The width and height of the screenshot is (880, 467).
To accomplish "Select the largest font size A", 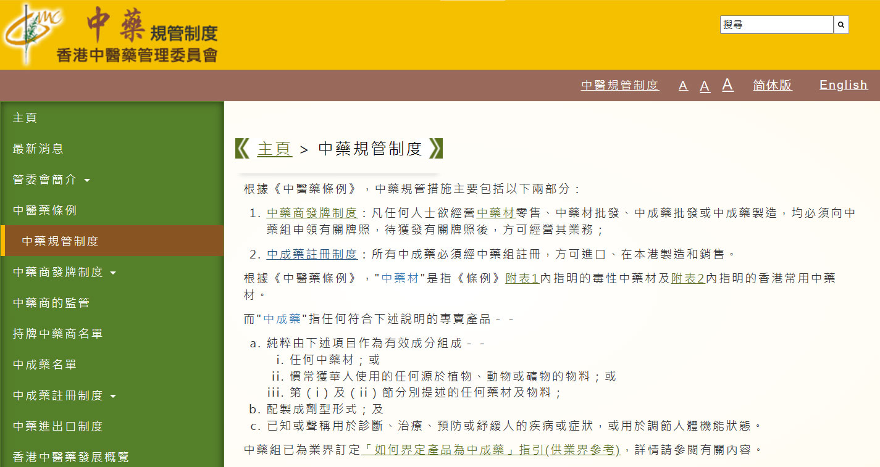I will (727, 85).
